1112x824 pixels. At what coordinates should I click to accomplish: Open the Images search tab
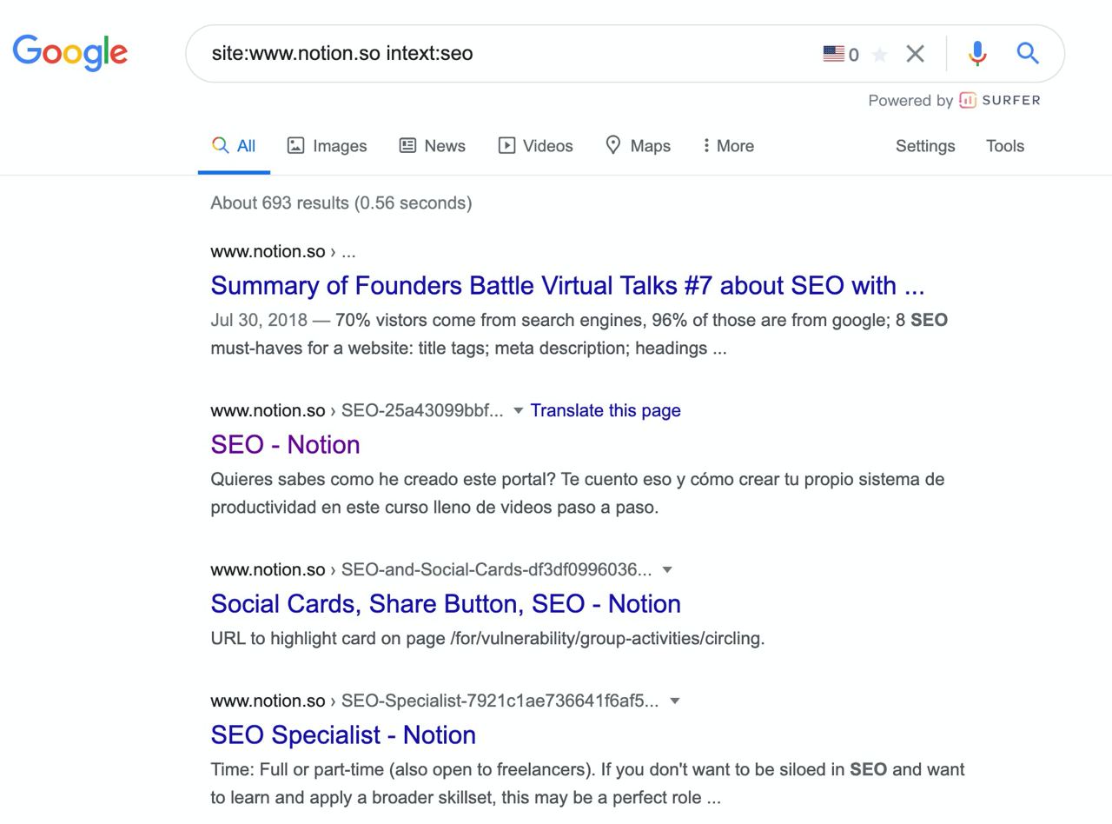pos(328,146)
